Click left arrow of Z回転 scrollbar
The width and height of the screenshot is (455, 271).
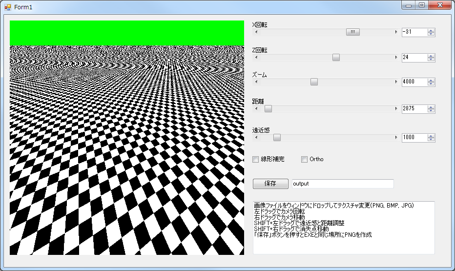coord(256,58)
